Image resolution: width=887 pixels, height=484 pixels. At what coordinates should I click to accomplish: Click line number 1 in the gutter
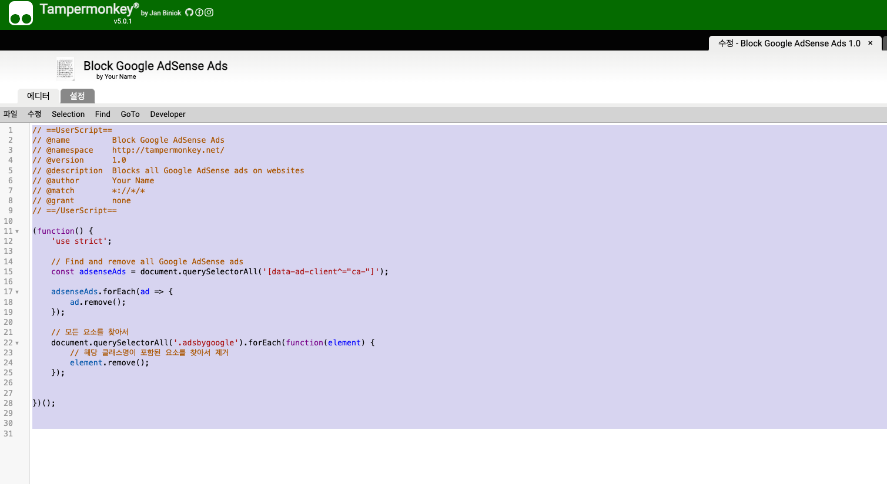11,130
